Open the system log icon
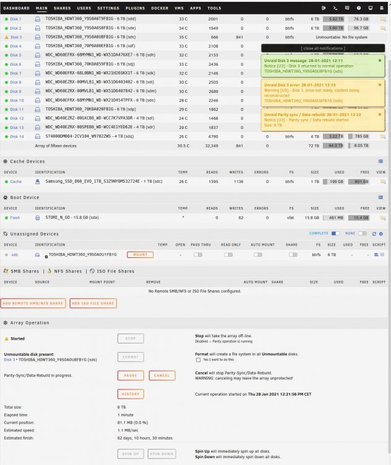 [382, 8]
